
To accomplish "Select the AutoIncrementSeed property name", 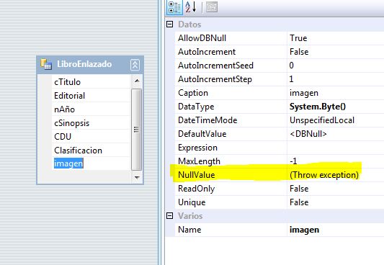I will click(215, 66).
